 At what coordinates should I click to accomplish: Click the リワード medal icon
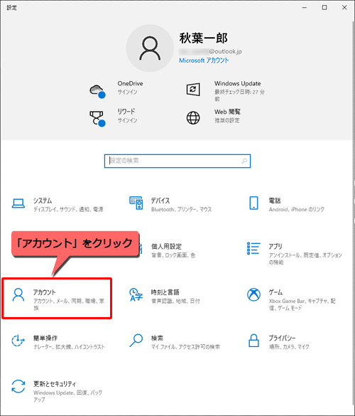[x=97, y=119]
